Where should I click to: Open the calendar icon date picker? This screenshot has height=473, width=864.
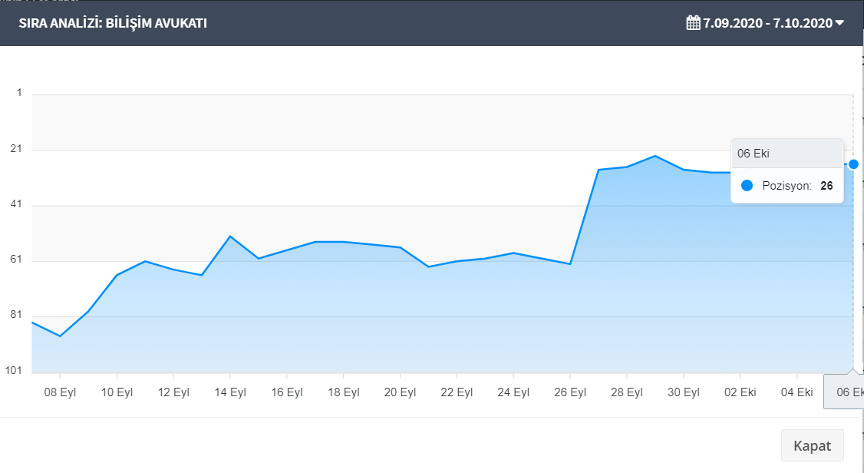693,22
